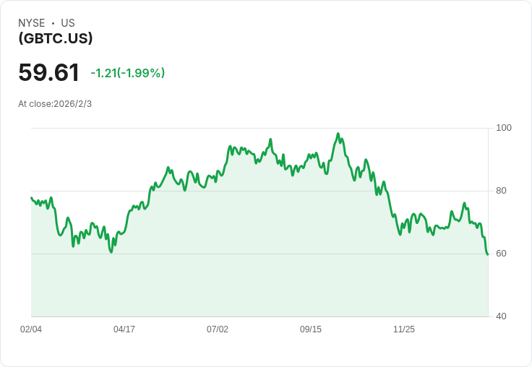Click the 60 y-axis label

[503, 254]
